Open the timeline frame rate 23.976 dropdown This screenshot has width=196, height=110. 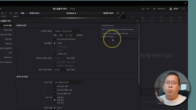click(59, 58)
